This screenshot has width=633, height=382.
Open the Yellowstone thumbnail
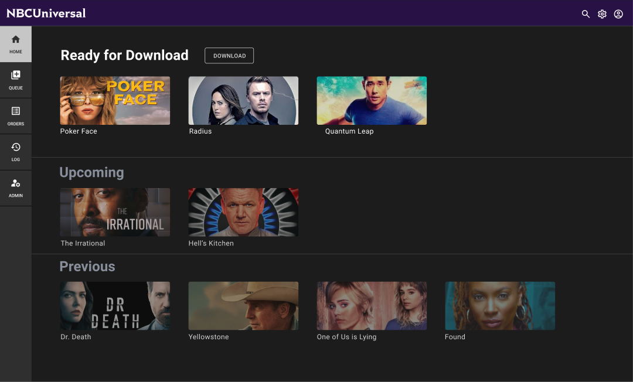tap(243, 306)
